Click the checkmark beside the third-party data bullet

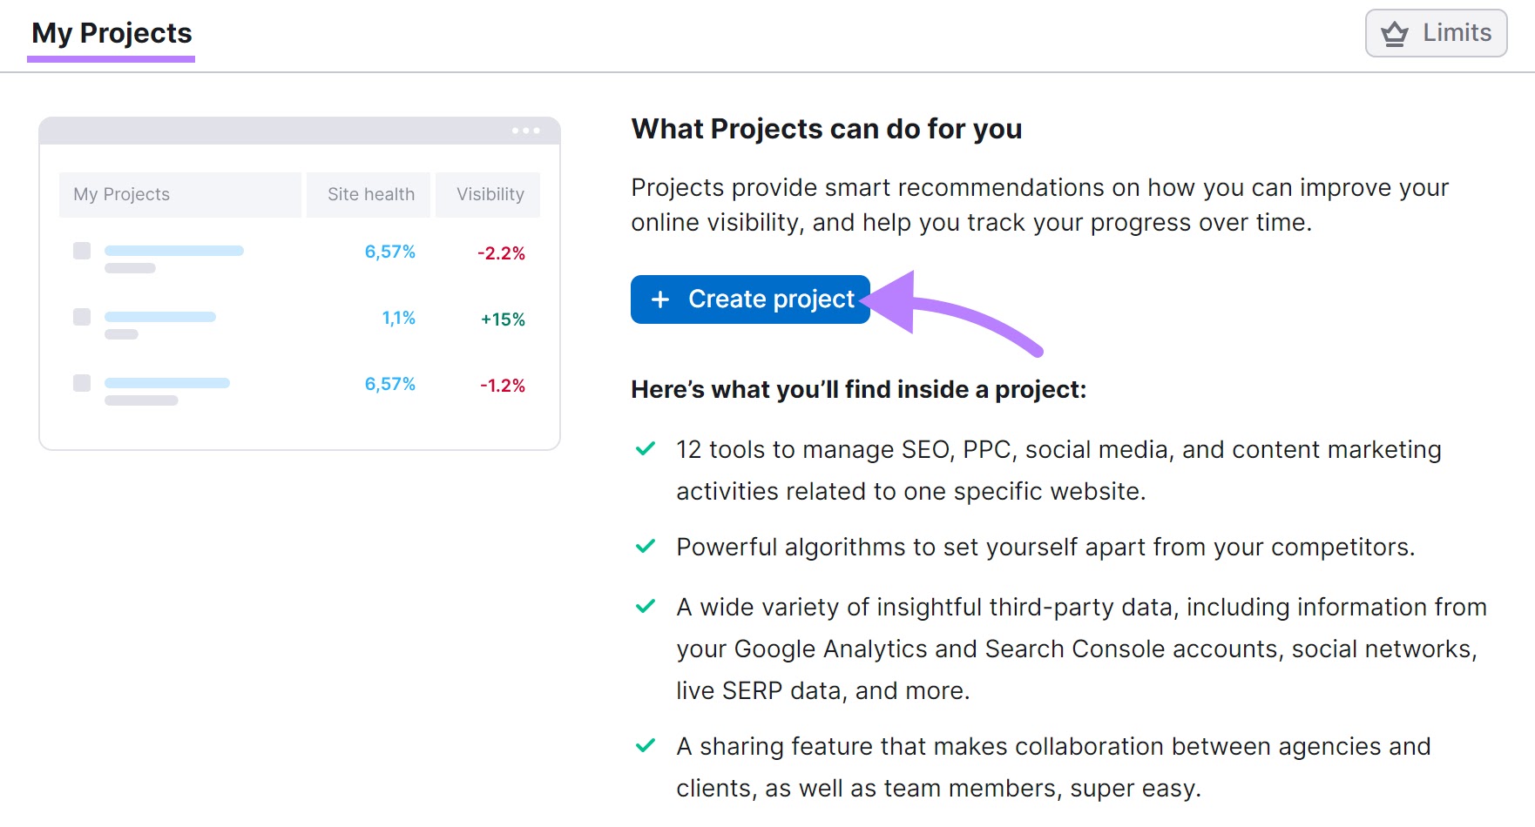tap(645, 607)
